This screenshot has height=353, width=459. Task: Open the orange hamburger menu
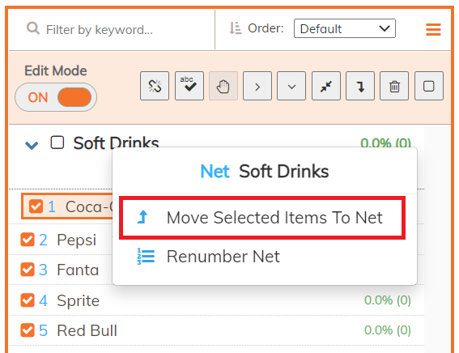433,30
